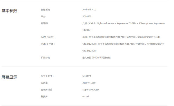Click the 平台 label
The image size is (174, 106).
(x=43, y=16)
